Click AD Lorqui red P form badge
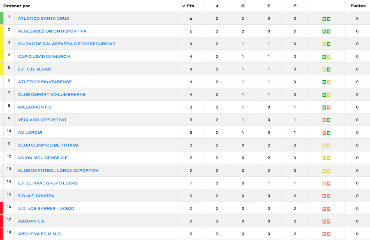 coord(324,133)
